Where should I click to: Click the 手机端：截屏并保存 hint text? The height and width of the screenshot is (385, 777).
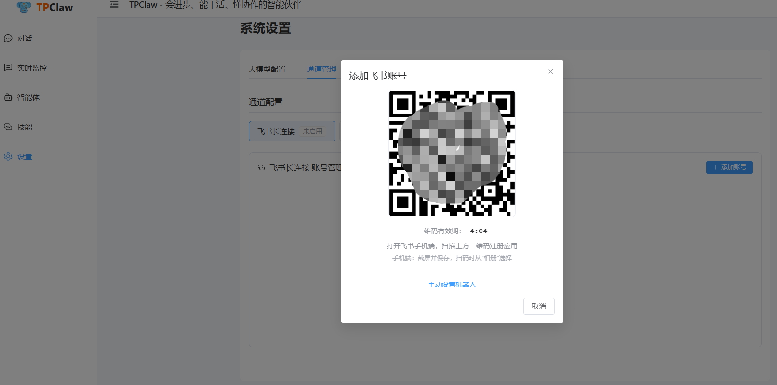click(452, 258)
